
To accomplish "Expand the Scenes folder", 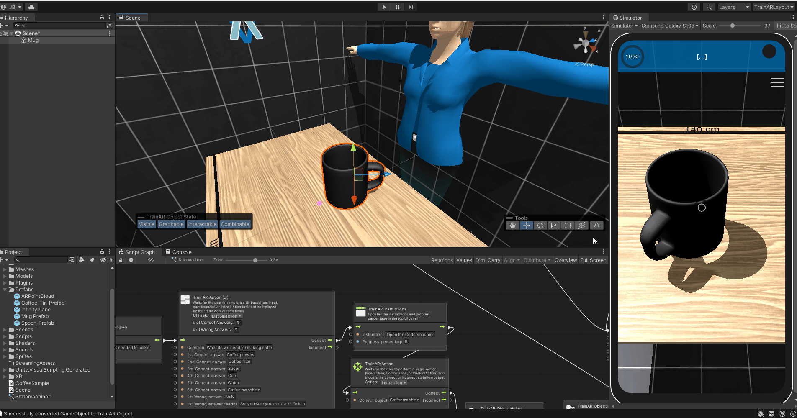I will click(x=5, y=330).
